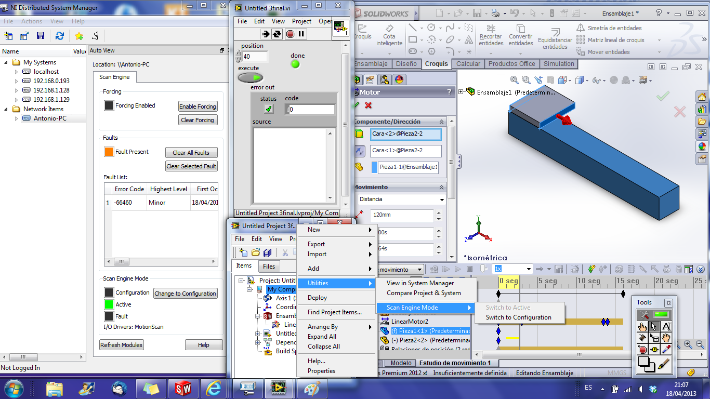The height and width of the screenshot is (399, 710).
Task: Collapse the Componente/Dirección section
Action: (441, 121)
